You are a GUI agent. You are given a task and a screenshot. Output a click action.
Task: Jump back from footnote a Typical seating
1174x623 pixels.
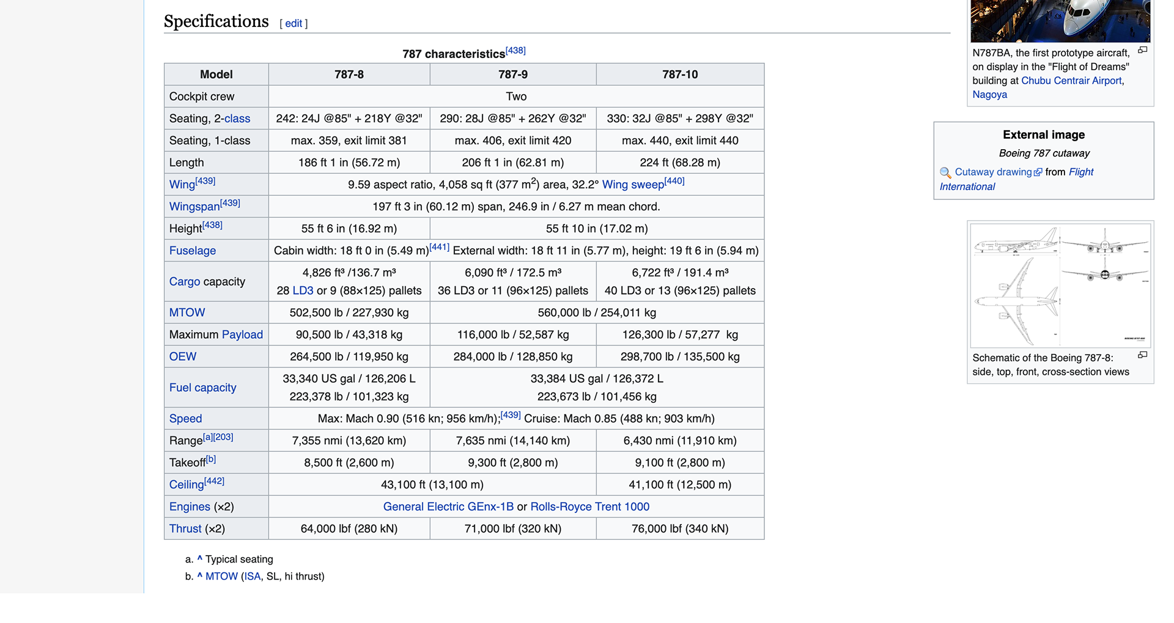[199, 559]
